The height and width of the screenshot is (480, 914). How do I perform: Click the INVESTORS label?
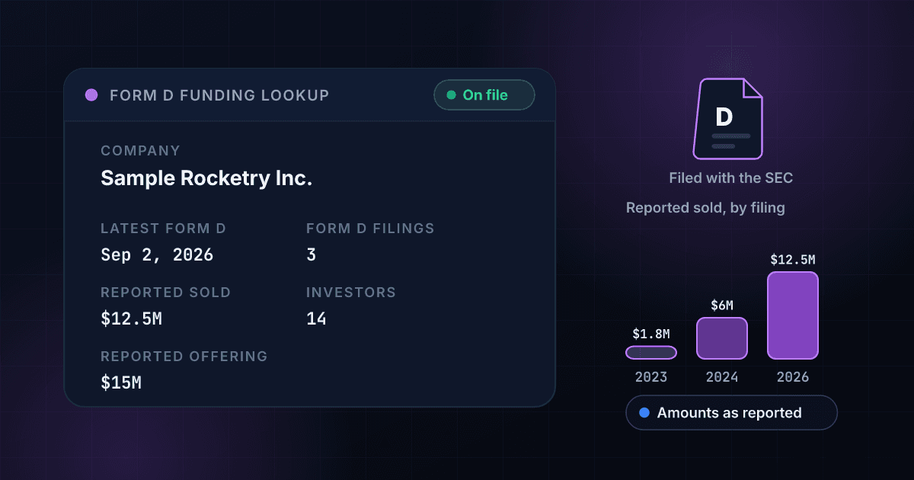[351, 292]
